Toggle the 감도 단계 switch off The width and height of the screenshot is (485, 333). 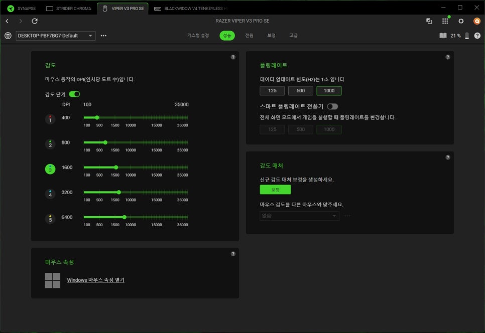click(x=74, y=94)
